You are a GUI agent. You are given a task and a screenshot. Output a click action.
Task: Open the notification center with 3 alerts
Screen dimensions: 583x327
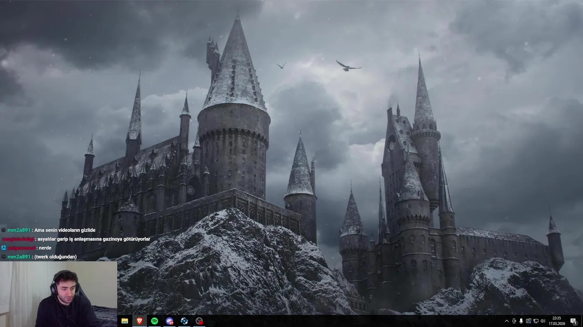[573, 321]
